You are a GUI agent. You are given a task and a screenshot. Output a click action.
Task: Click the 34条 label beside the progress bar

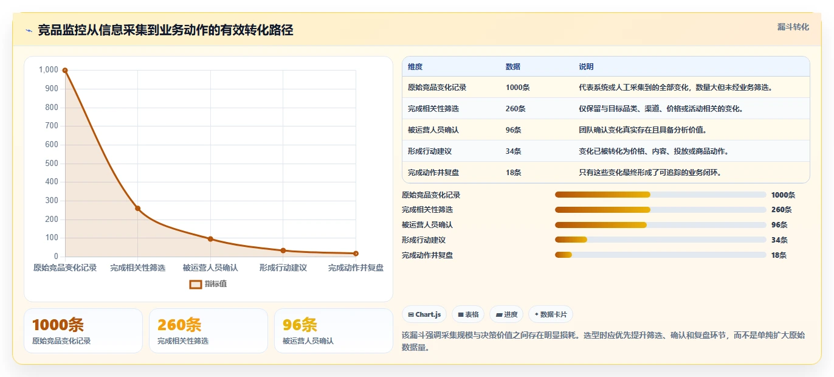pos(779,240)
